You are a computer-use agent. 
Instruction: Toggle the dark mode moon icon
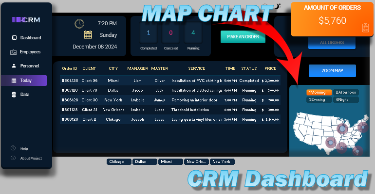click(278, 6)
